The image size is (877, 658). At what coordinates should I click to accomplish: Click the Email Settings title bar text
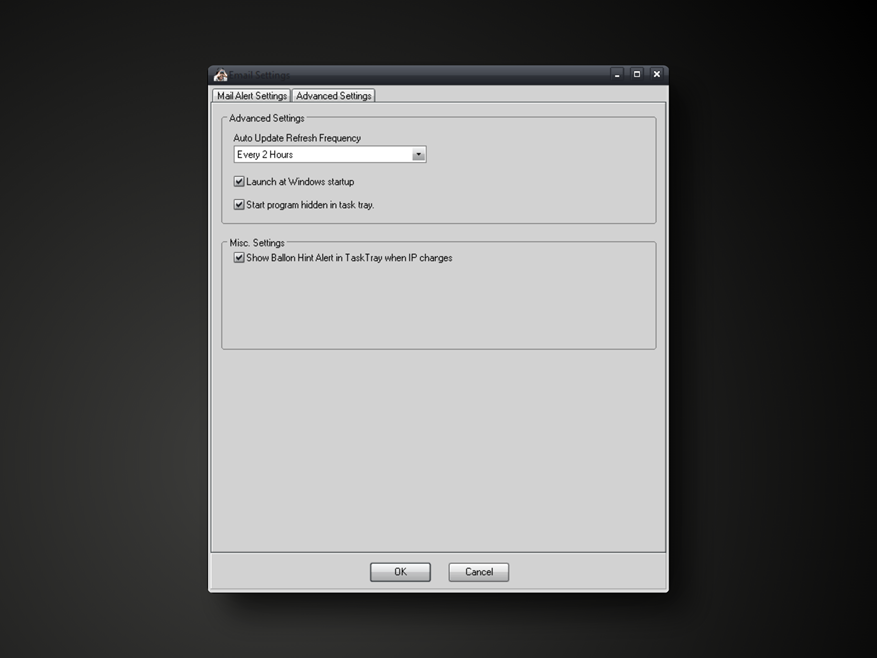260,75
